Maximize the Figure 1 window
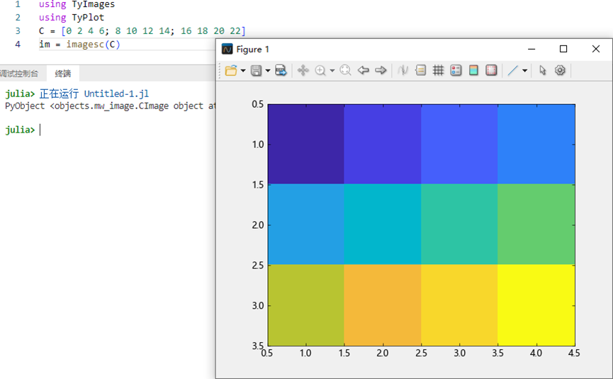613x379 pixels. click(563, 49)
